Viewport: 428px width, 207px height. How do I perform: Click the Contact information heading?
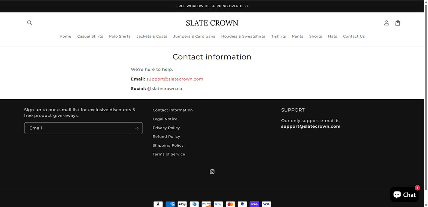(x=212, y=57)
